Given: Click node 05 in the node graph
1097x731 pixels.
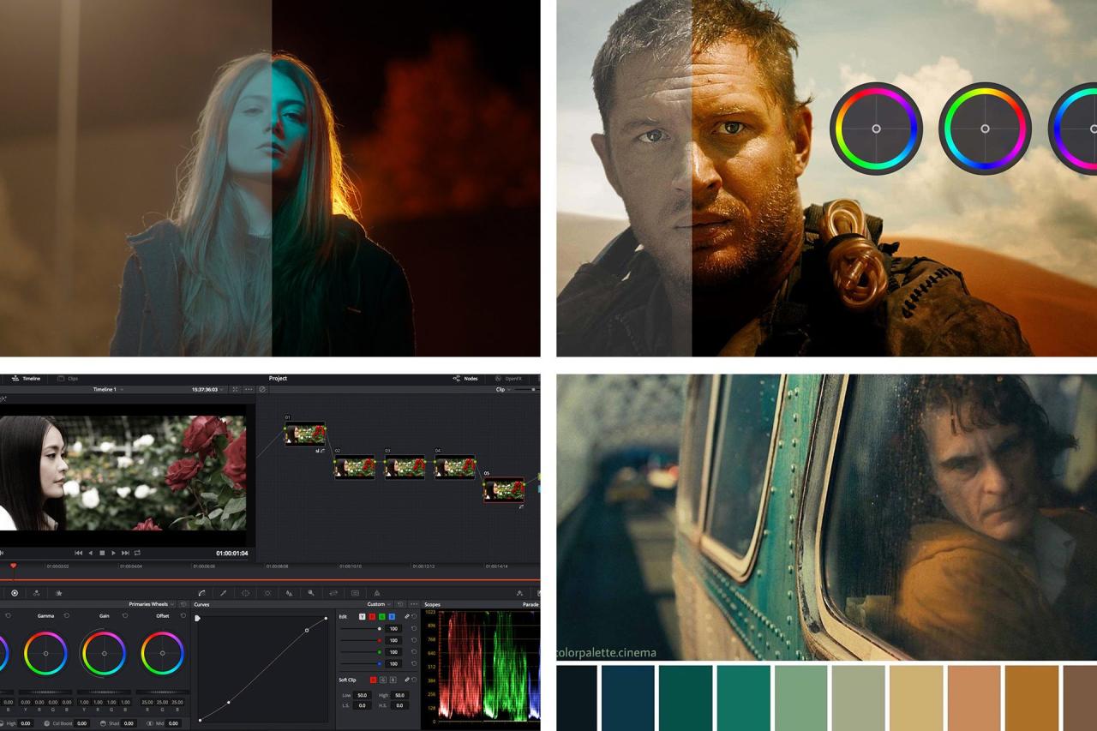Looking at the screenshot, I should pyautogui.click(x=502, y=490).
